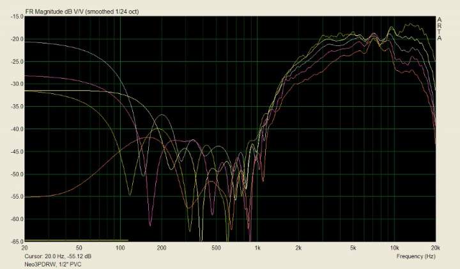Screen dimensions: 460x269
Task: Click the 200 Hz frequency tick label
Action: (x=162, y=248)
